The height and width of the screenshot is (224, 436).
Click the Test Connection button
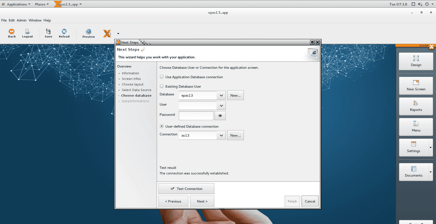pyautogui.click(x=186, y=189)
